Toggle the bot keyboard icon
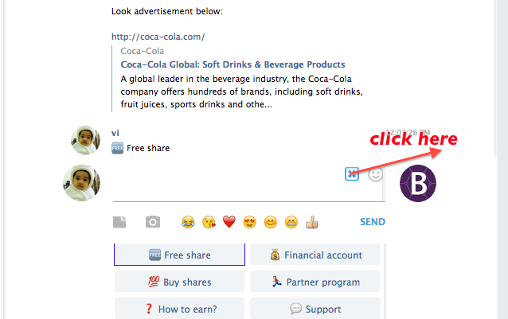Image resolution: width=508 pixels, height=319 pixels. [352, 174]
